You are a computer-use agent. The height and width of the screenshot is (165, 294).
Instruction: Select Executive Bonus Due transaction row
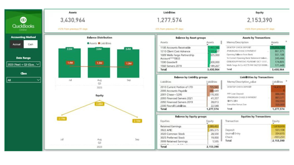click(256, 104)
